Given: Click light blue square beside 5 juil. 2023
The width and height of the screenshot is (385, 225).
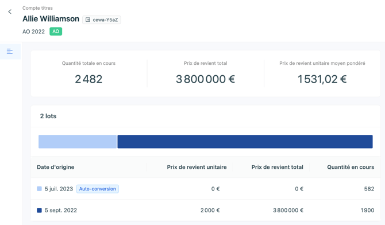Looking at the screenshot, I should [39, 189].
